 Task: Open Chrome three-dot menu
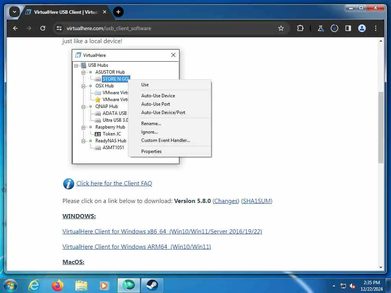[376, 28]
